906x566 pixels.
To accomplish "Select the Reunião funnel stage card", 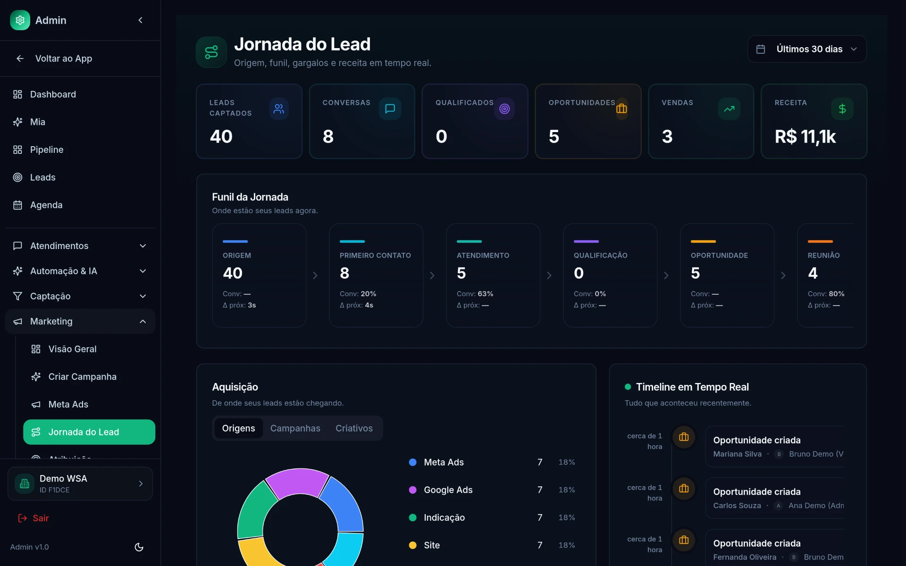I will pyautogui.click(x=826, y=275).
